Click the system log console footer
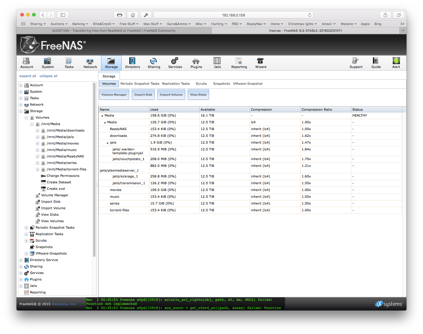423x334 pixels. (x=185, y=304)
